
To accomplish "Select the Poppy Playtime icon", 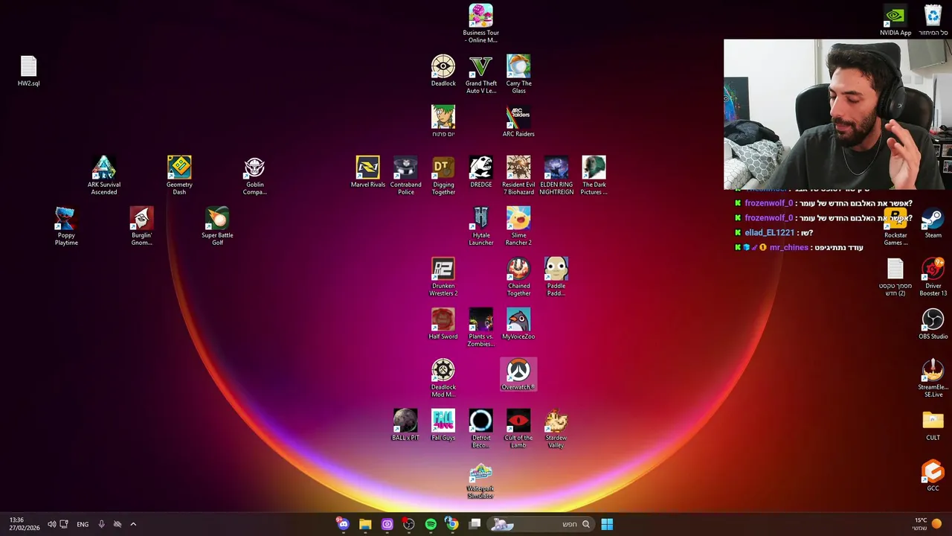I will pyautogui.click(x=66, y=226).
